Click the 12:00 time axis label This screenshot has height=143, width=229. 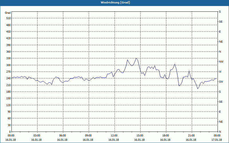point(115,136)
